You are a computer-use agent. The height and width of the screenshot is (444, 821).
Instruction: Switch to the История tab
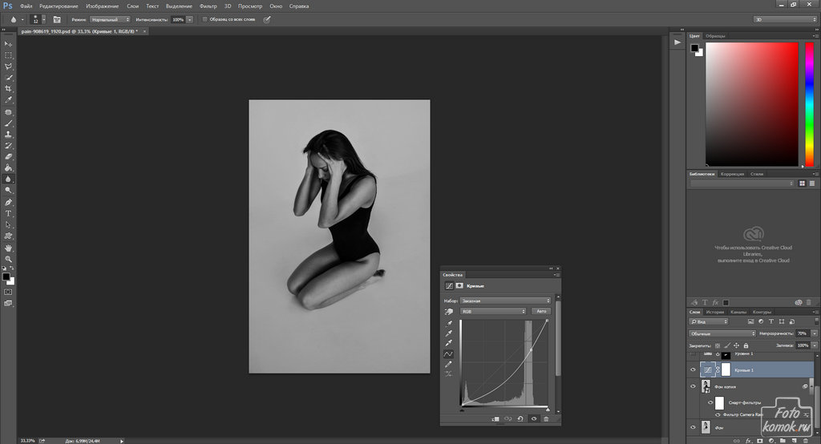[x=714, y=312]
